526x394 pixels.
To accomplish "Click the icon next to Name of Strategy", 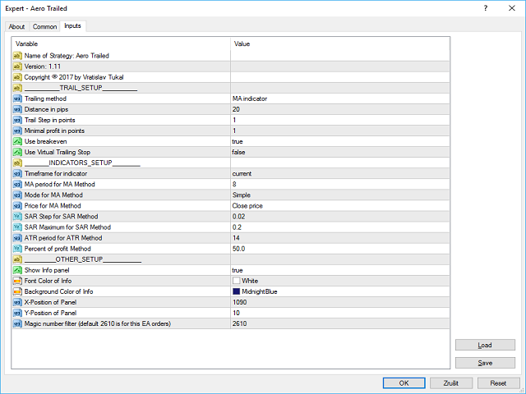I will [17, 56].
